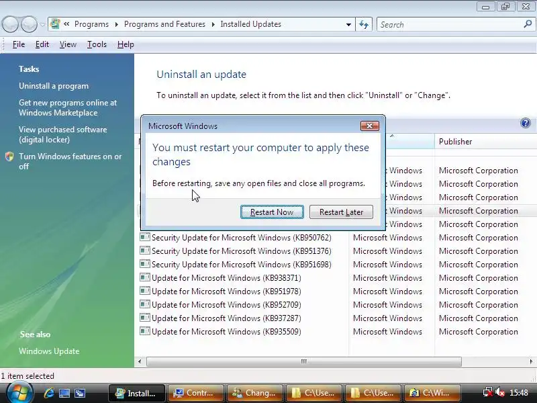
Task: Click Switch between windows Quick Launch icon
Action: pyautogui.click(x=80, y=393)
